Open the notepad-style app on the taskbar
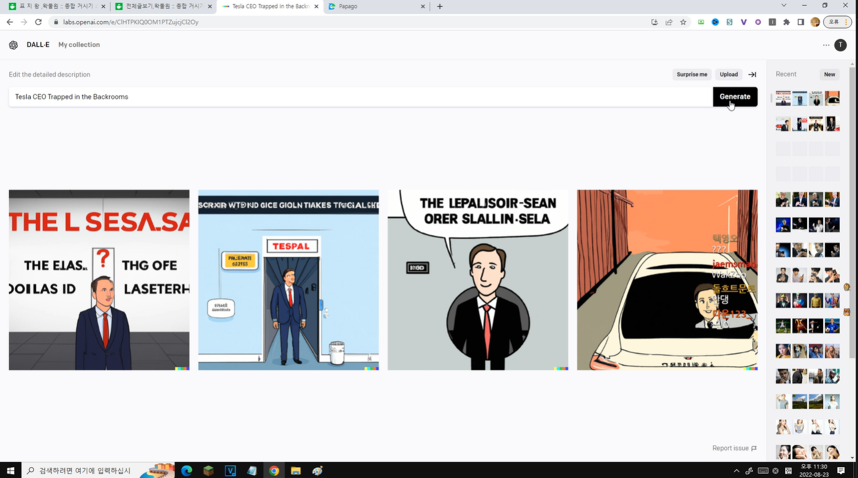Viewport: 858px width, 478px height. pos(252,471)
